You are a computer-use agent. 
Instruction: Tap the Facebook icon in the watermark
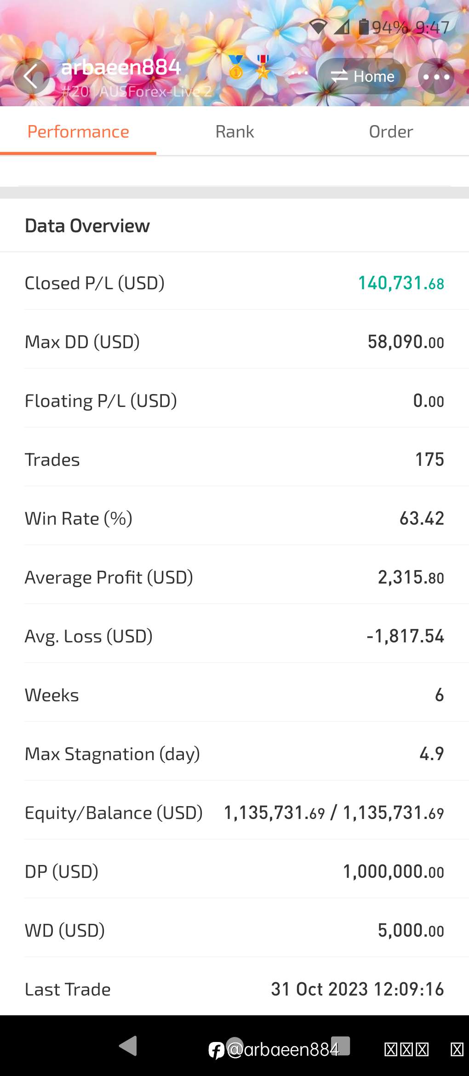click(217, 1050)
